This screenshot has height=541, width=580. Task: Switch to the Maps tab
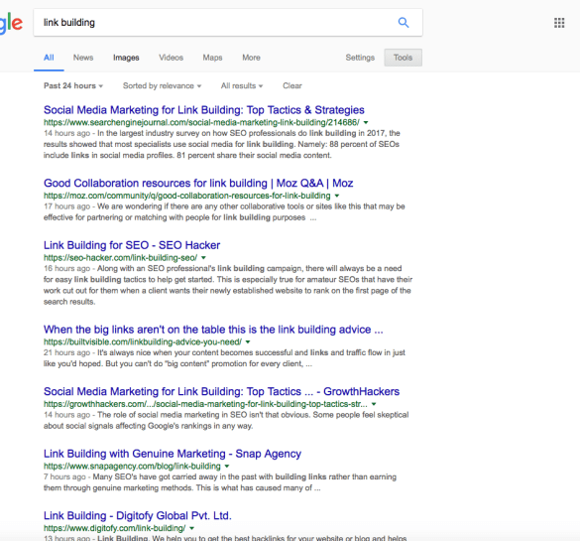(212, 58)
